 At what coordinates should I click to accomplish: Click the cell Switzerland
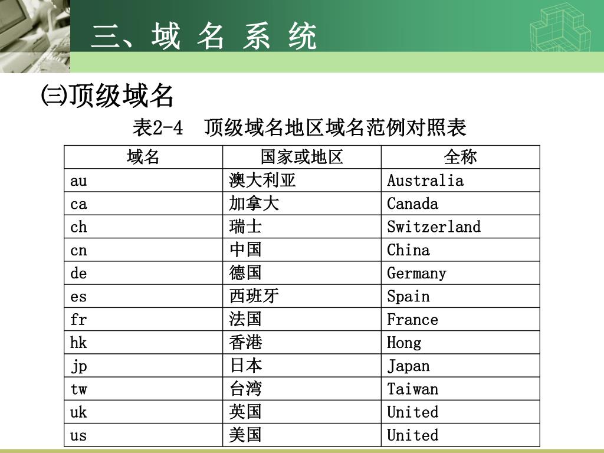point(460,226)
